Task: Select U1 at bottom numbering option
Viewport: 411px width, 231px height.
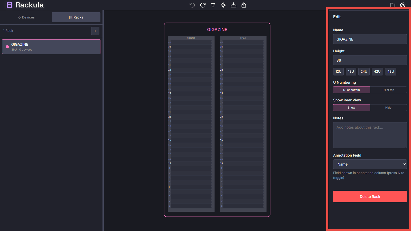Action: coord(351,90)
